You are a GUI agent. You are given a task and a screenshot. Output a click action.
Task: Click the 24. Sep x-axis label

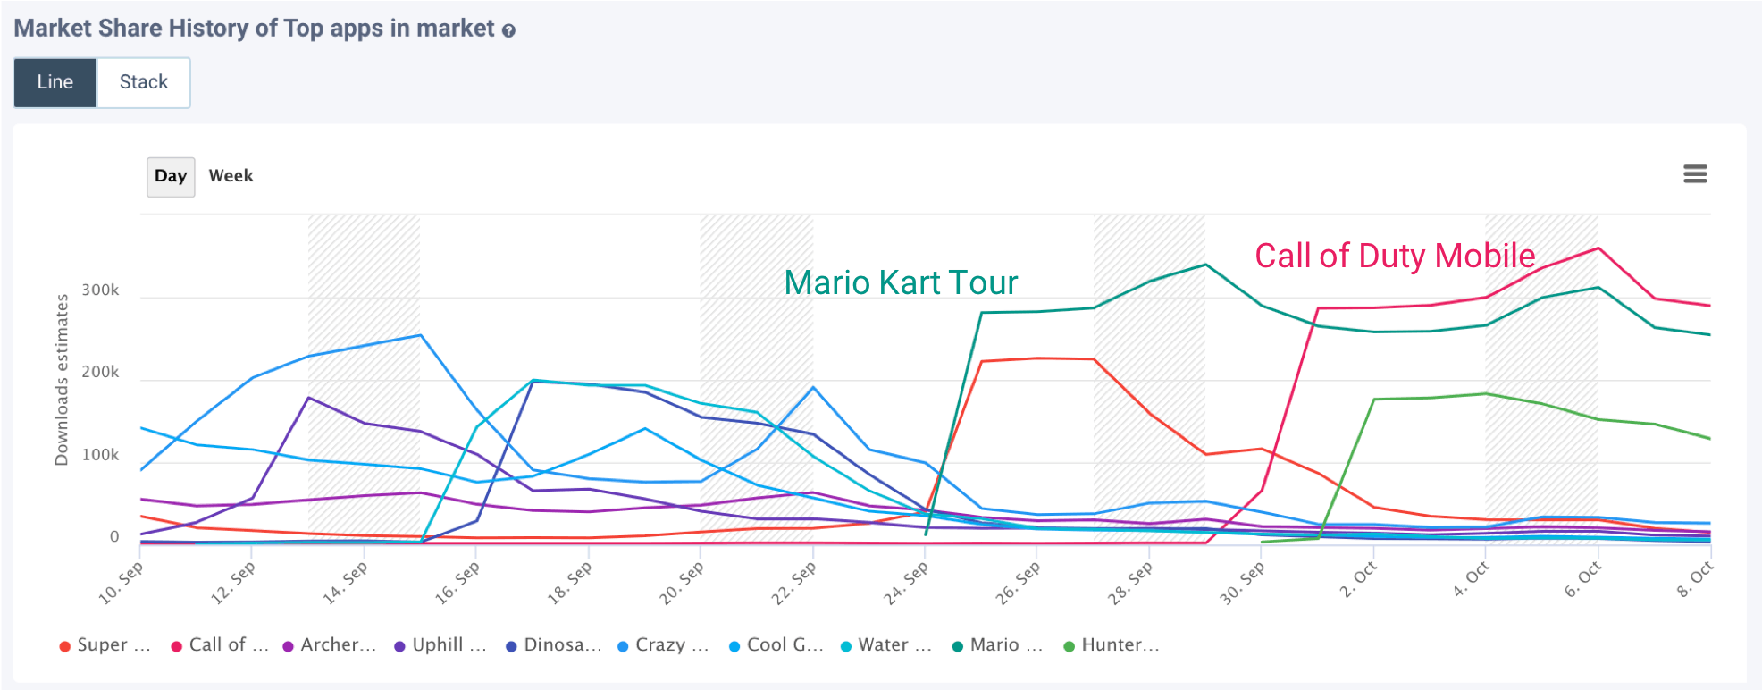click(x=908, y=585)
